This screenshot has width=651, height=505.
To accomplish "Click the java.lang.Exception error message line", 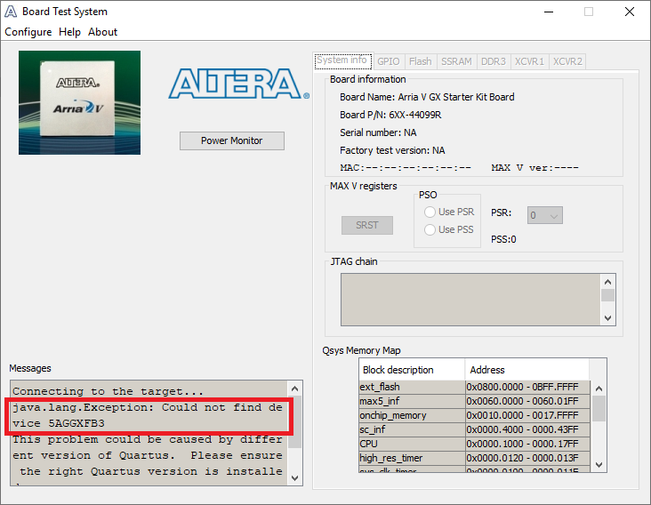I will coord(148,415).
